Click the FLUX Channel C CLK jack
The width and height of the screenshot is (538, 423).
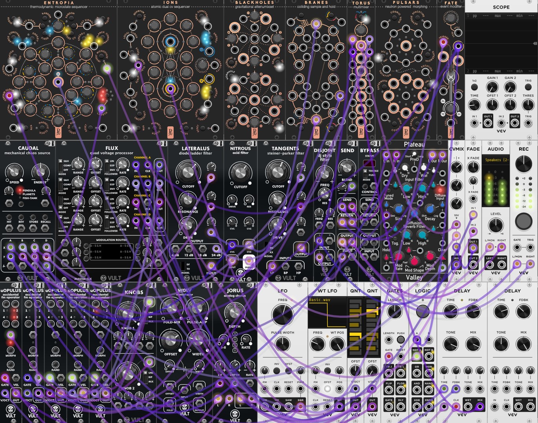point(148,202)
